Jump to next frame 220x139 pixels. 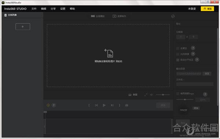[x=112, y=105]
